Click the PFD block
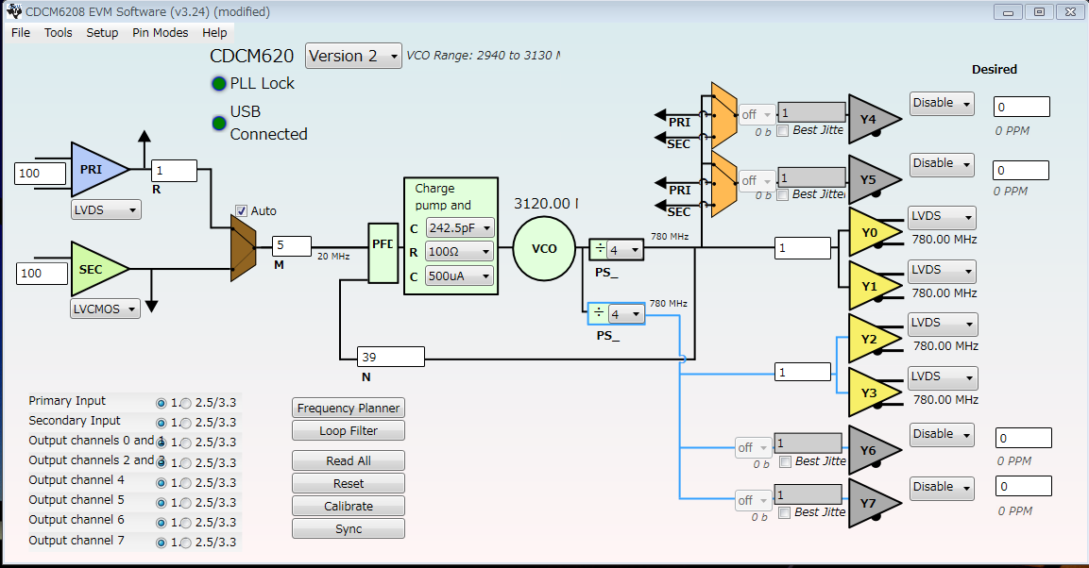The image size is (1089, 568). pos(383,253)
